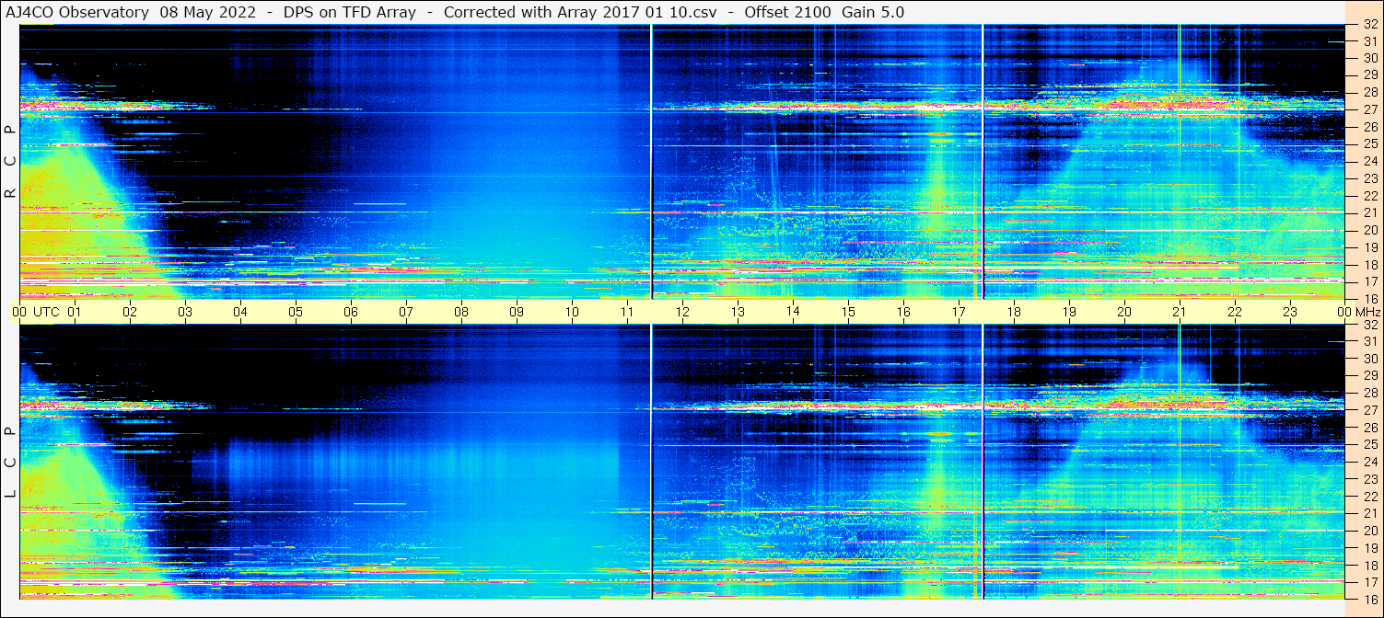Click the 15 hour mark on time axis
The height and width of the screenshot is (618, 1384).
coord(848,312)
